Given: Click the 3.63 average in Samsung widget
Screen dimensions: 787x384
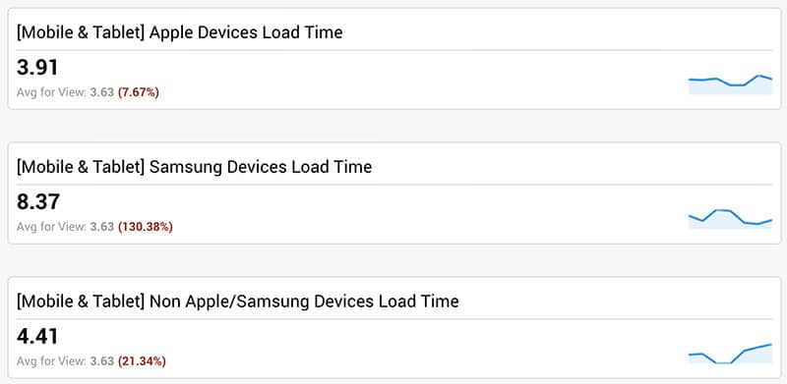Looking at the screenshot, I should click(x=102, y=227).
